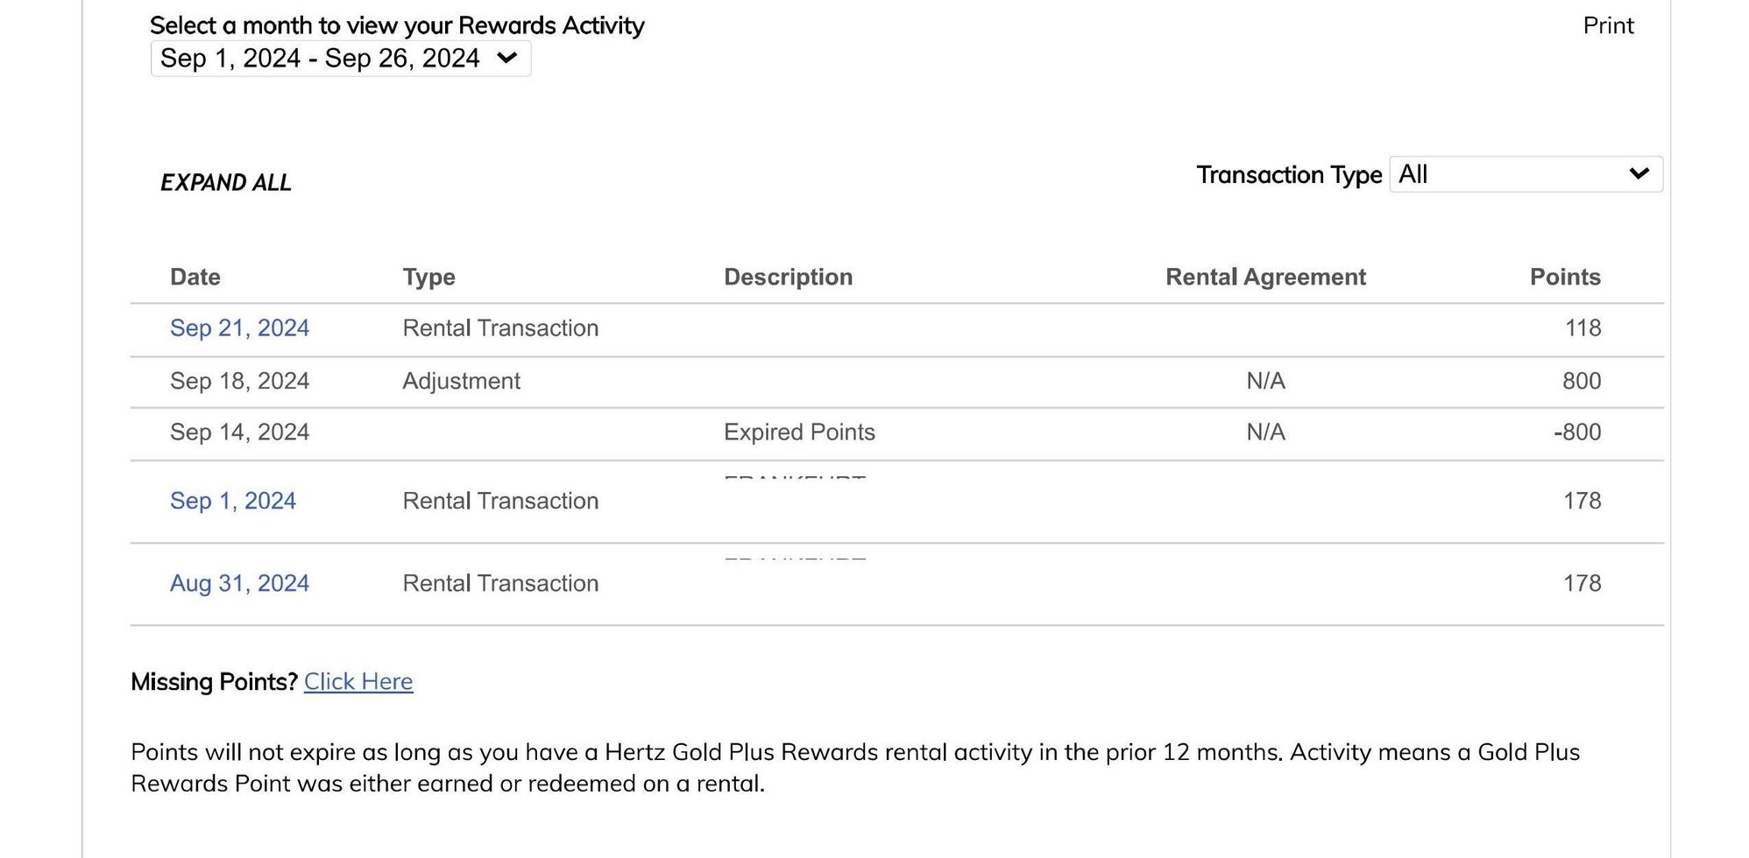Click the Adjustment type cell

461,381
